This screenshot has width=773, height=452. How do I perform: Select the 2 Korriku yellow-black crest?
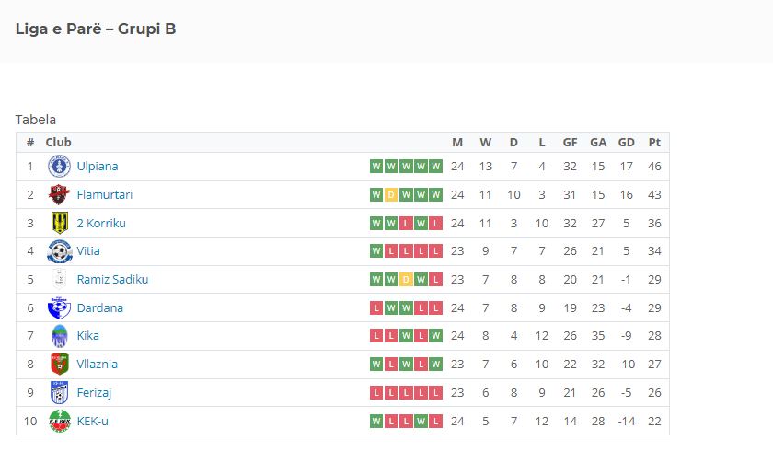pos(60,223)
